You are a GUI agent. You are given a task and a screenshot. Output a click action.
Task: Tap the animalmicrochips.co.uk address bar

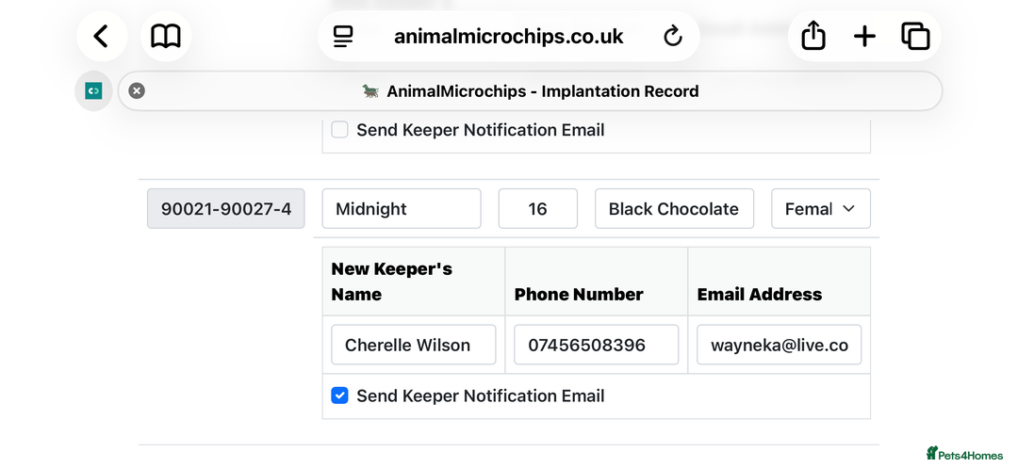[508, 37]
